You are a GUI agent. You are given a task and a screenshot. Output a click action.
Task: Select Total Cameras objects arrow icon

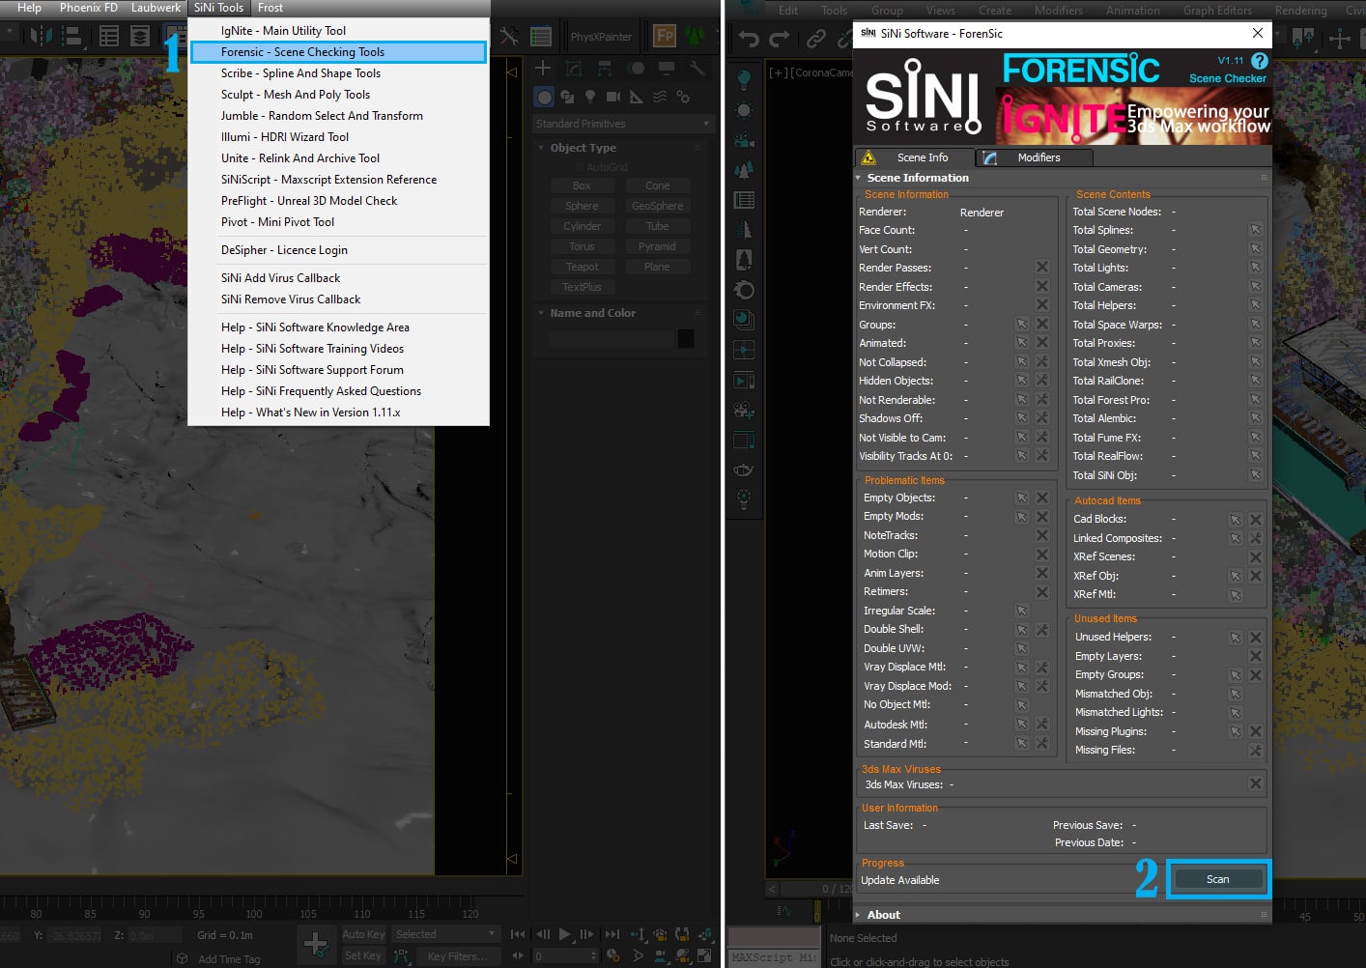click(1255, 287)
